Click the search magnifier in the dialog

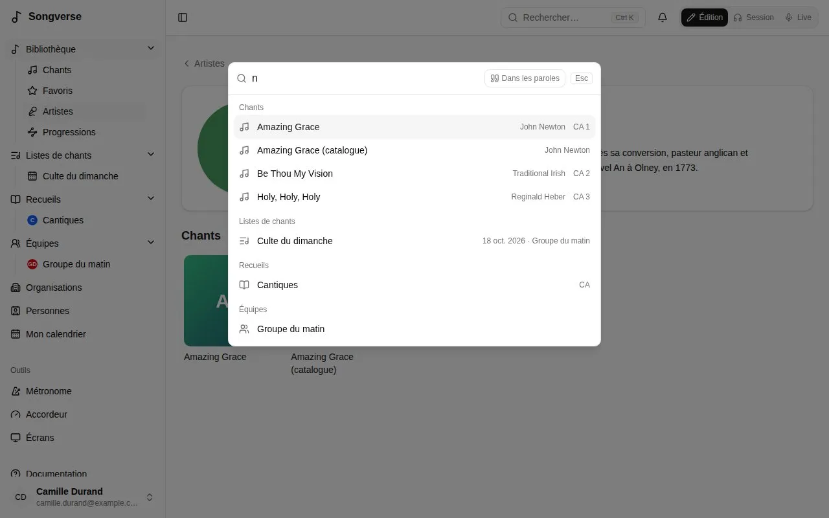(242, 78)
